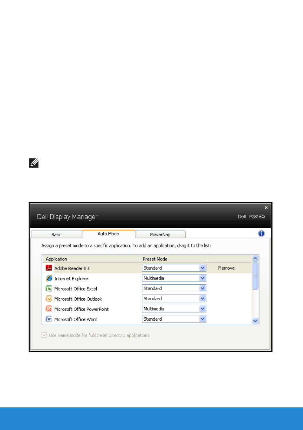Click the Adobe Reader 8.0 application icon
This screenshot has width=303, height=430.
coord(49,268)
